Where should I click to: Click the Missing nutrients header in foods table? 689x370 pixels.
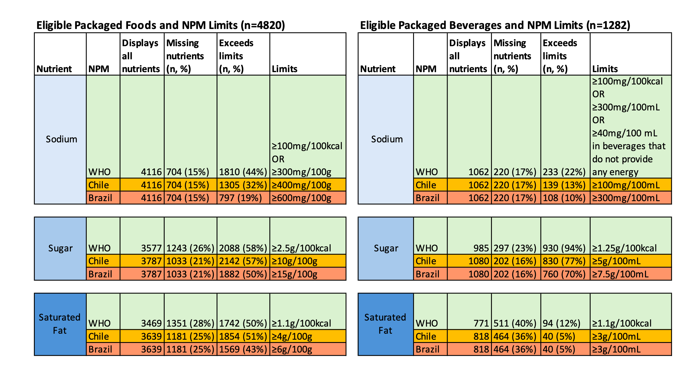tap(185, 56)
